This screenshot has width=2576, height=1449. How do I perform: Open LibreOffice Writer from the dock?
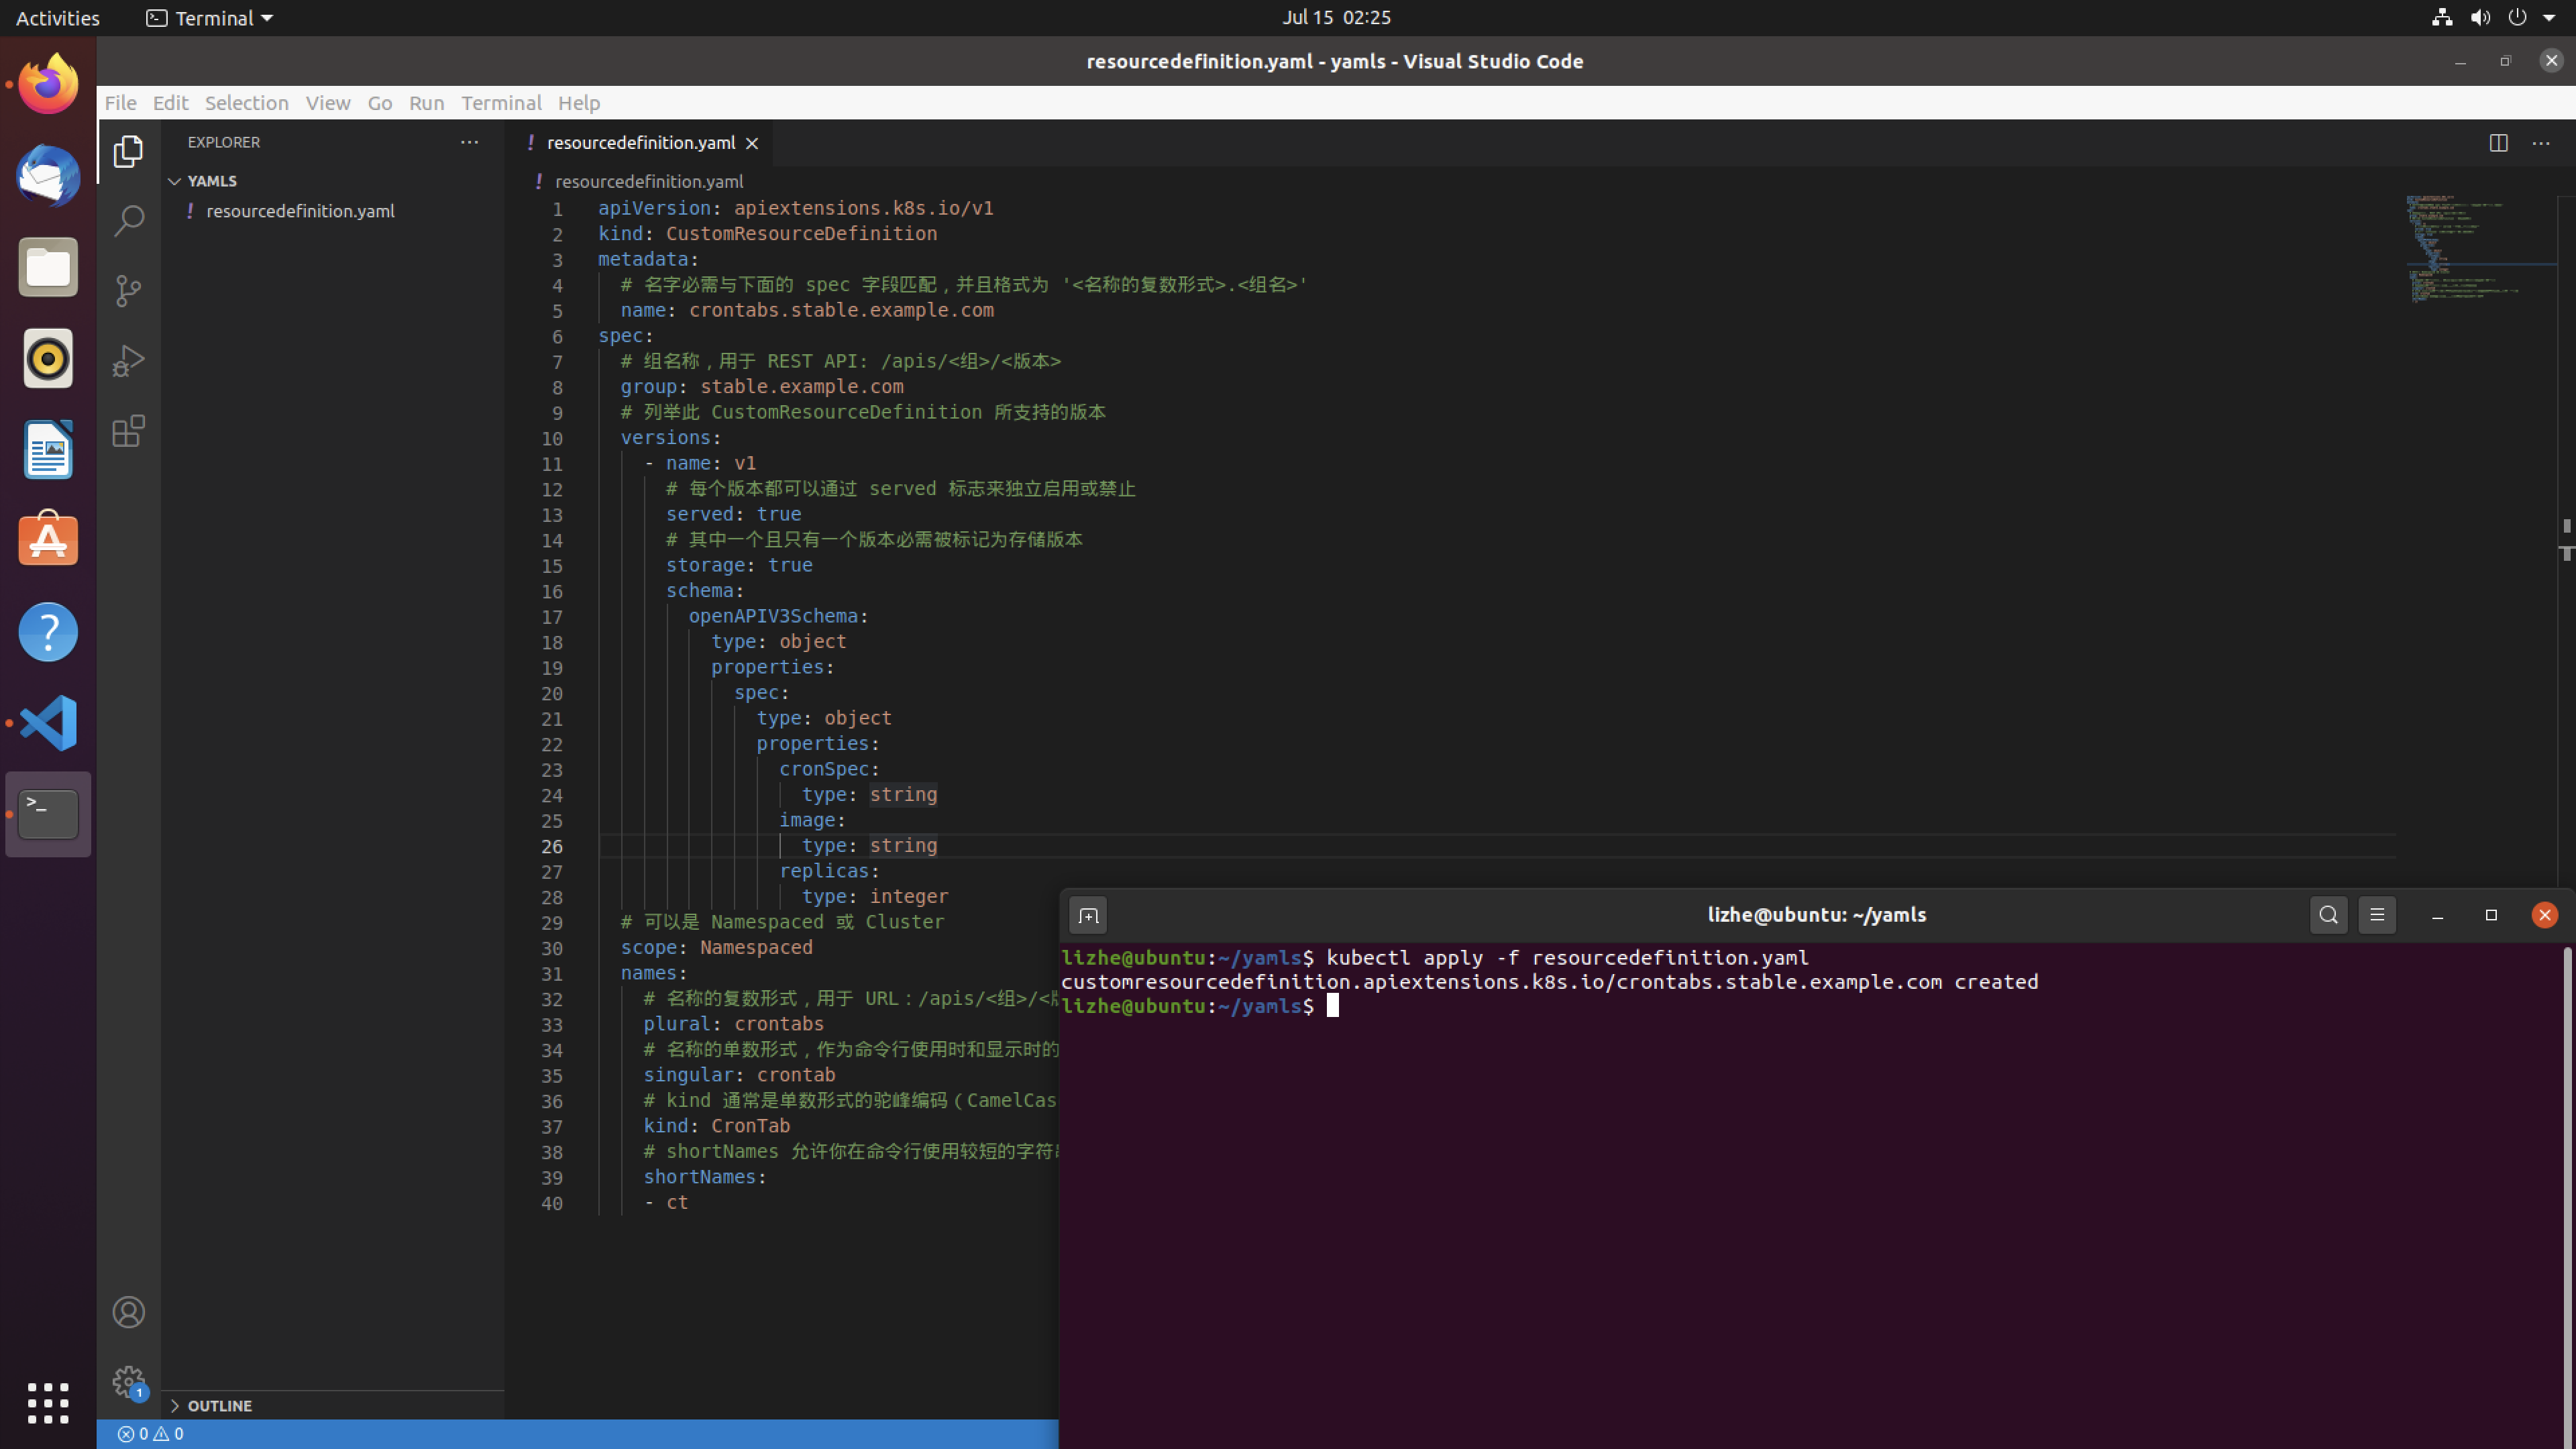(48, 449)
